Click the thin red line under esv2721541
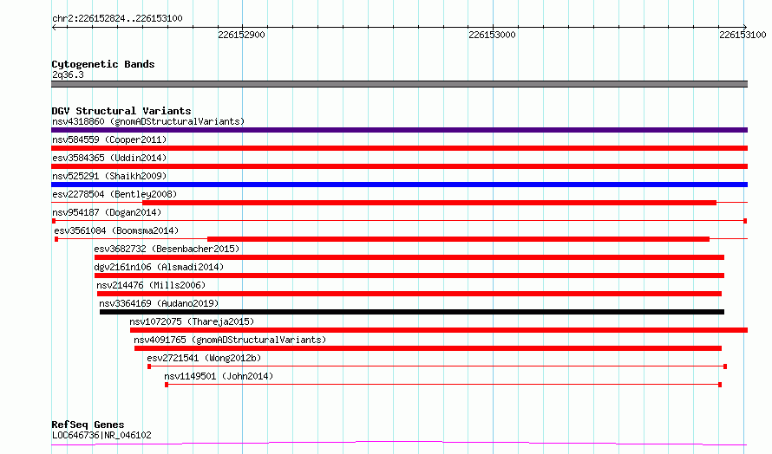The height and width of the screenshot is (454, 772). click(437, 366)
